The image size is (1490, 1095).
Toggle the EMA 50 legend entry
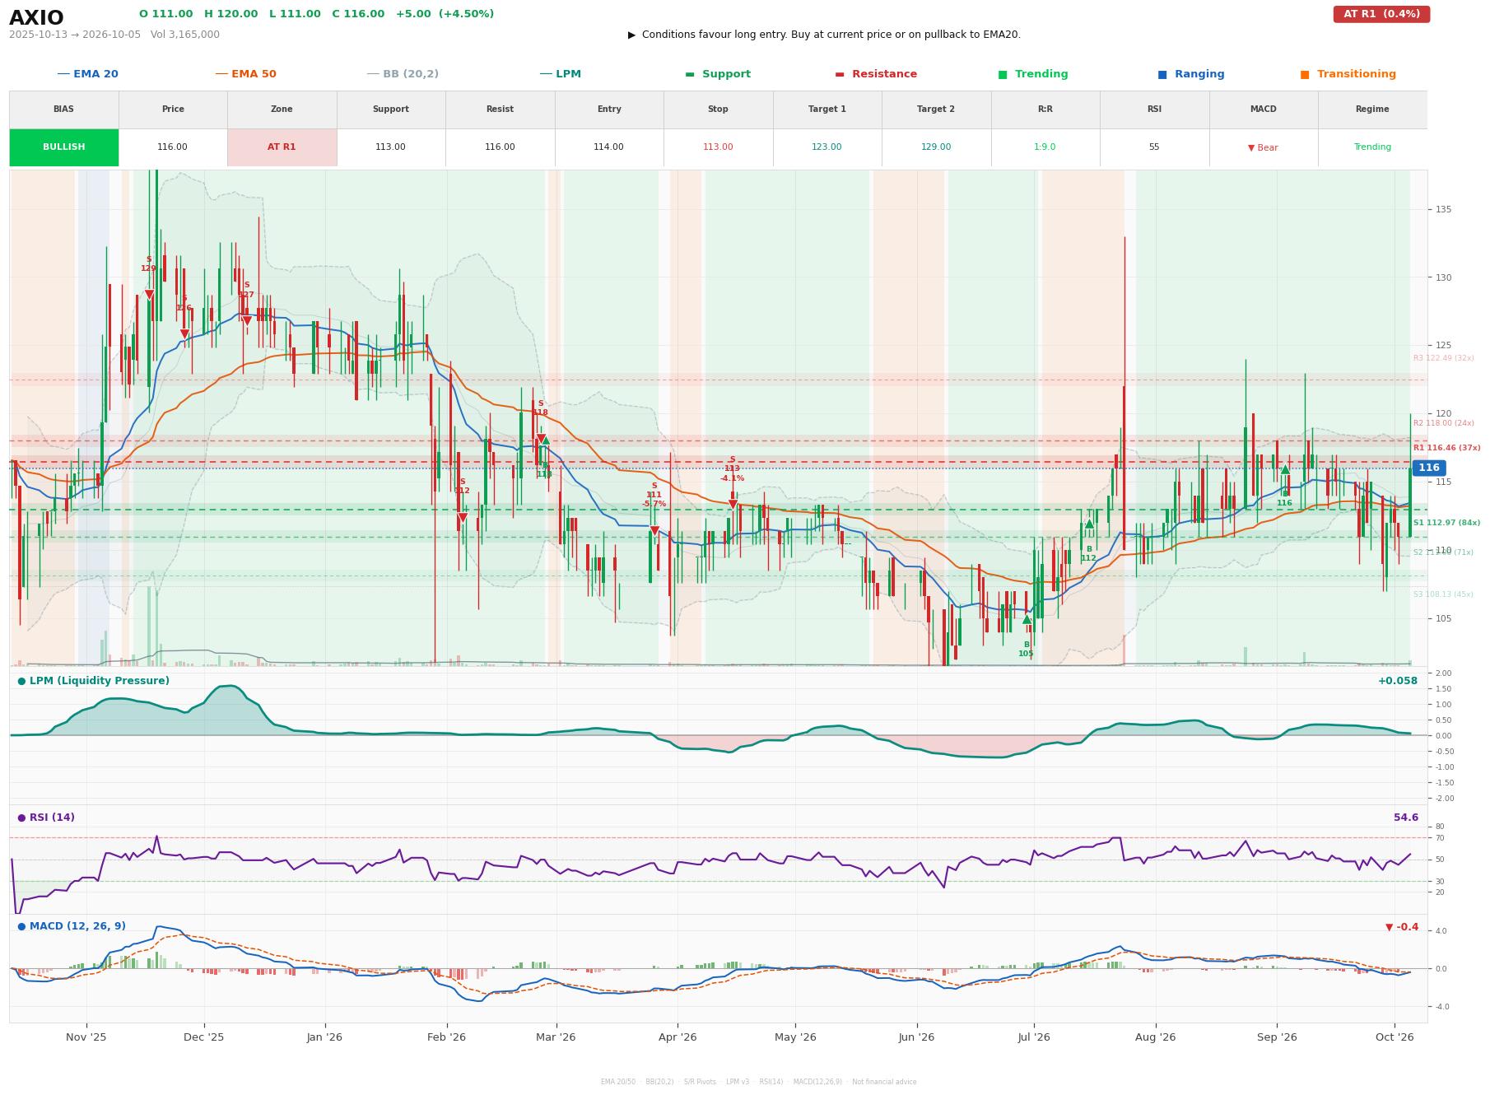point(245,74)
